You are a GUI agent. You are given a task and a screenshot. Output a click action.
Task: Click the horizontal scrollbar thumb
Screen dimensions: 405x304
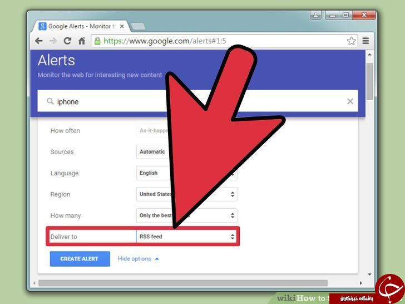point(183,283)
